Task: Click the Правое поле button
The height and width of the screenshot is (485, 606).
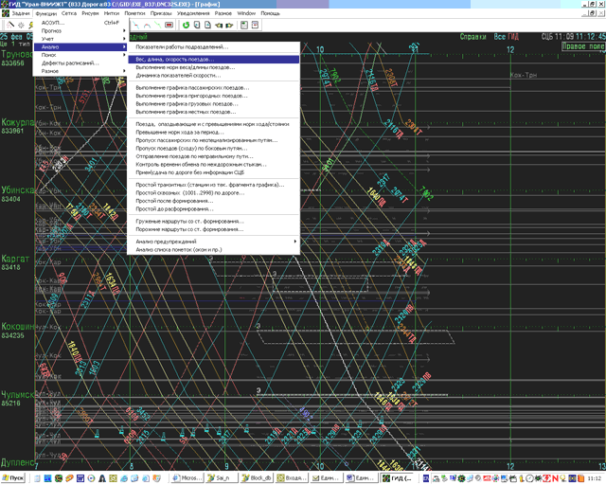Action: pos(584,44)
